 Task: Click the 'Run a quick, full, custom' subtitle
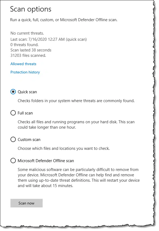click(64, 20)
